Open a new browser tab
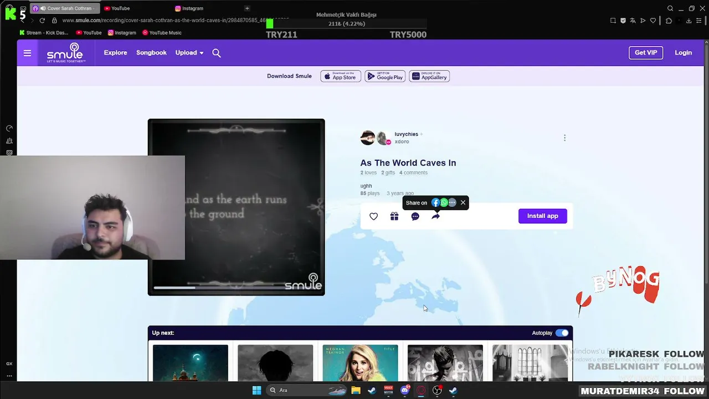 click(x=247, y=8)
